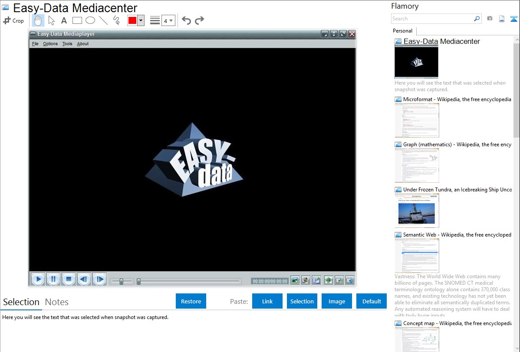Switch to the Notes tab
This screenshot has height=352, width=520.
[x=56, y=302]
